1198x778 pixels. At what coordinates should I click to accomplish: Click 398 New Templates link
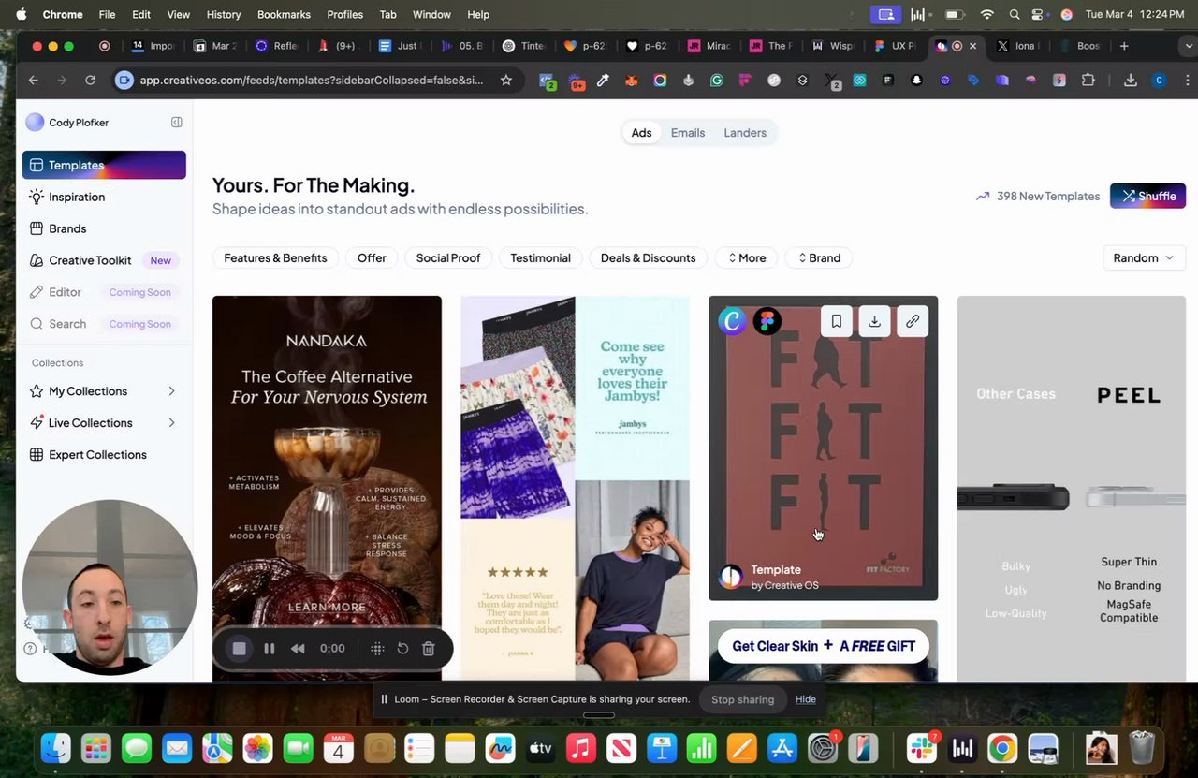[x=1038, y=196]
